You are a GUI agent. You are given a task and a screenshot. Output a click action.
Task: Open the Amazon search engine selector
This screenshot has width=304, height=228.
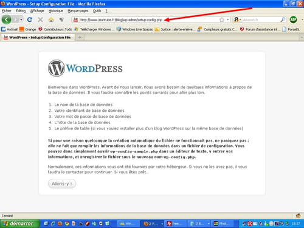(x=237, y=19)
